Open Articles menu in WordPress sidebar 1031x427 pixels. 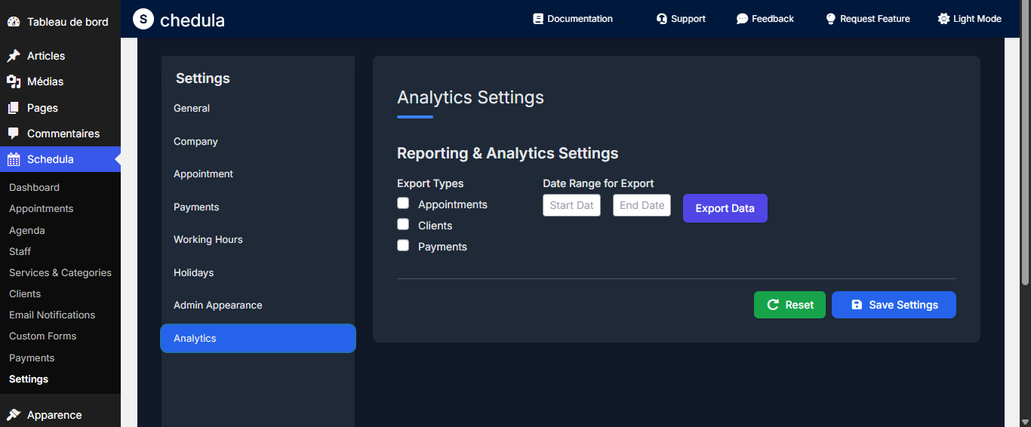click(x=60, y=56)
